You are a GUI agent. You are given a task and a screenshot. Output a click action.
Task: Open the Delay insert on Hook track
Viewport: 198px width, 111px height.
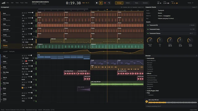[27, 64]
